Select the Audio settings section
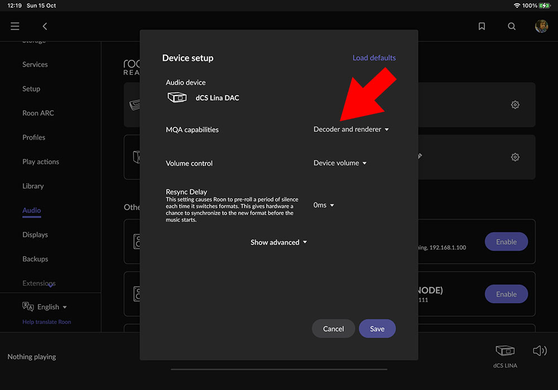 coord(32,210)
